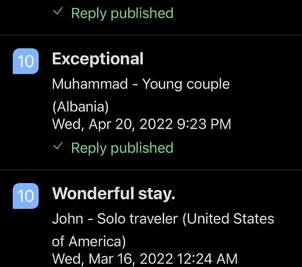Open the Exceptional review title

pos(98,59)
